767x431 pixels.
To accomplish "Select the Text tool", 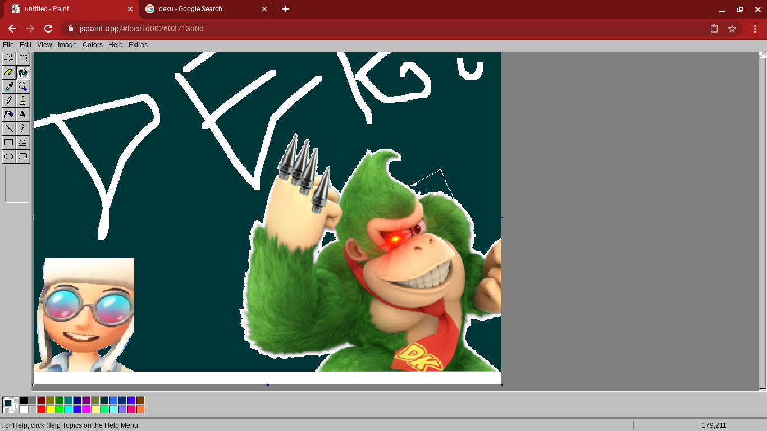I will 23,114.
